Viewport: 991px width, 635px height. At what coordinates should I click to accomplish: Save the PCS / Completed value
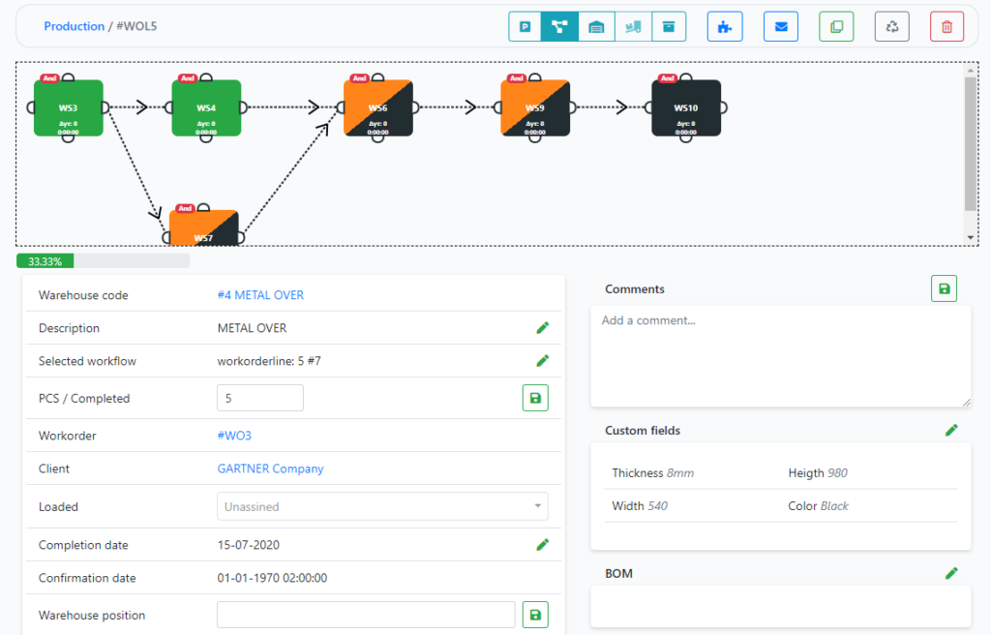535,398
